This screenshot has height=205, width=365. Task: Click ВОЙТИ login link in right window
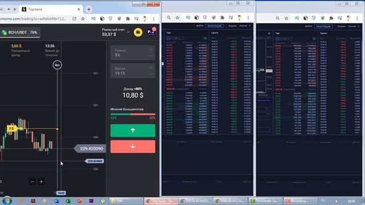309,26
